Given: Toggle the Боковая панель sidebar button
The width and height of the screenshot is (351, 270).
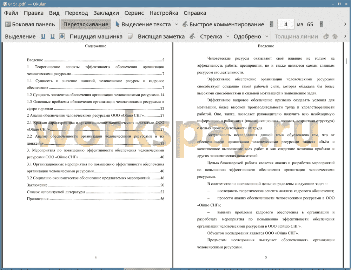Looking at the screenshot, I should pos(30,25).
